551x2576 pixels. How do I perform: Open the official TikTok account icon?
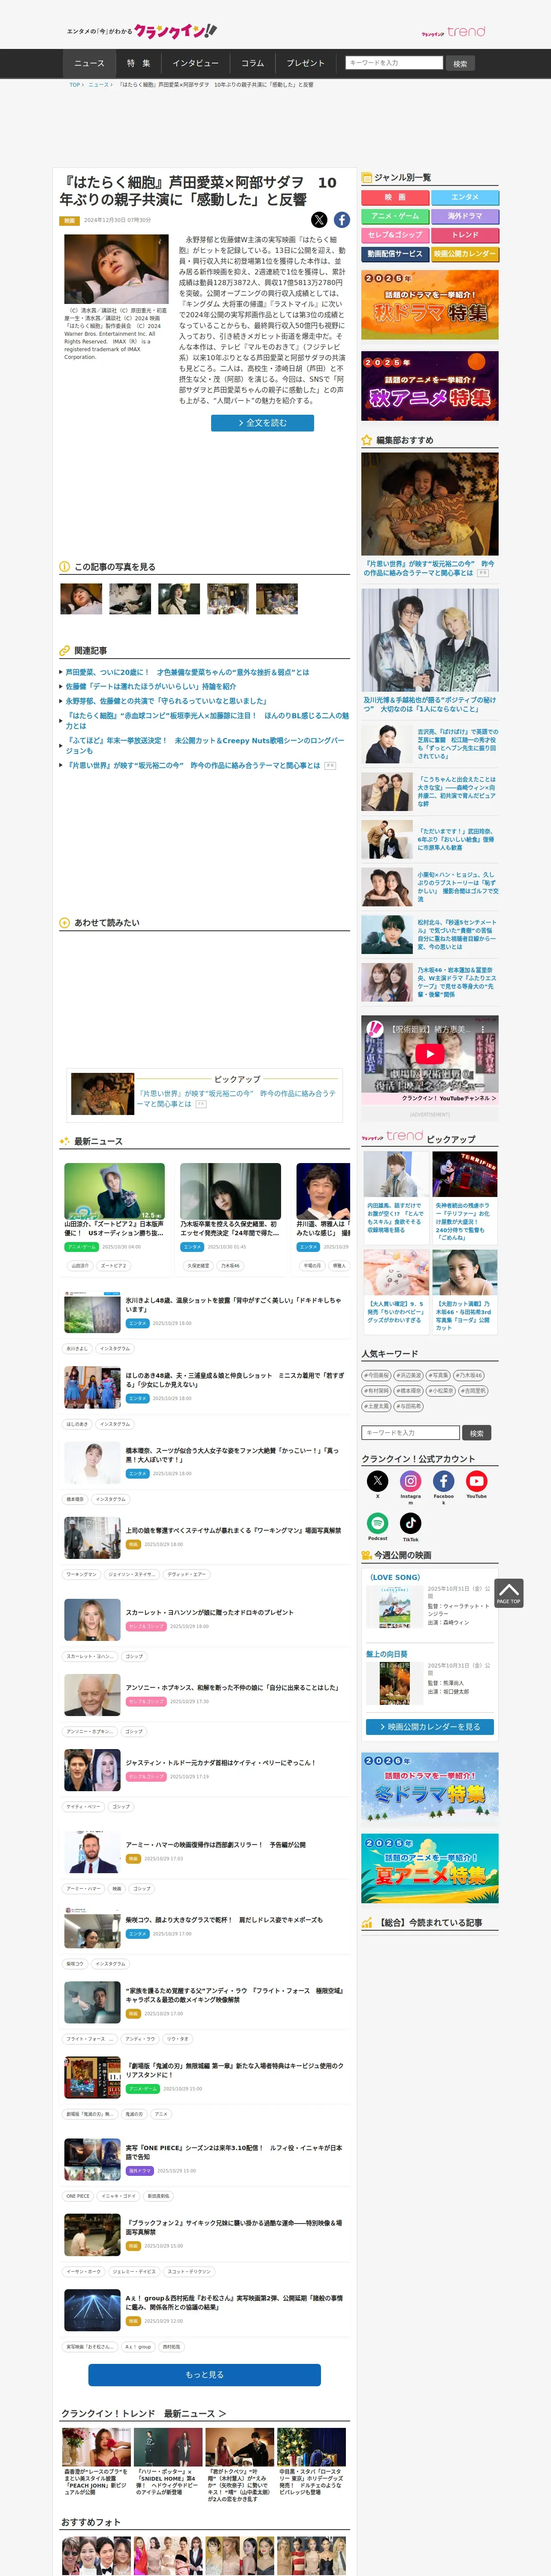[x=411, y=1523]
